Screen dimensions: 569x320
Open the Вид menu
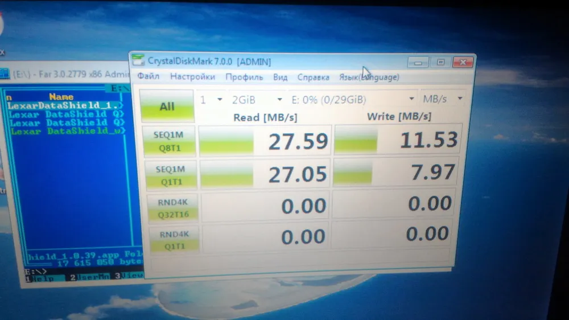tap(280, 77)
